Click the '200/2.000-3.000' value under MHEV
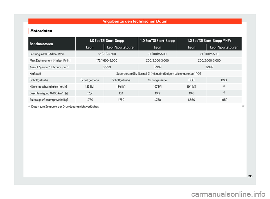This screenshot has width=270, height=199. [x=209, y=61]
